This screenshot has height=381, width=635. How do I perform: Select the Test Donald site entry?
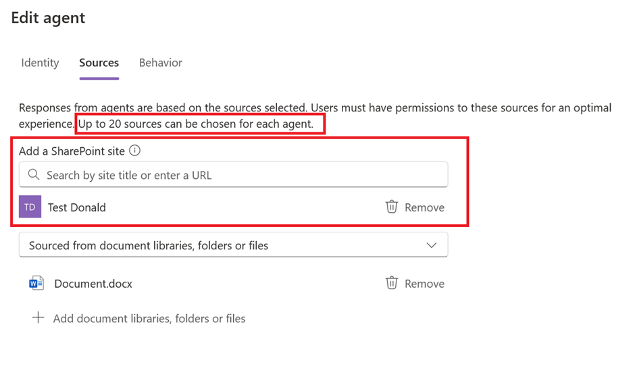click(76, 207)
